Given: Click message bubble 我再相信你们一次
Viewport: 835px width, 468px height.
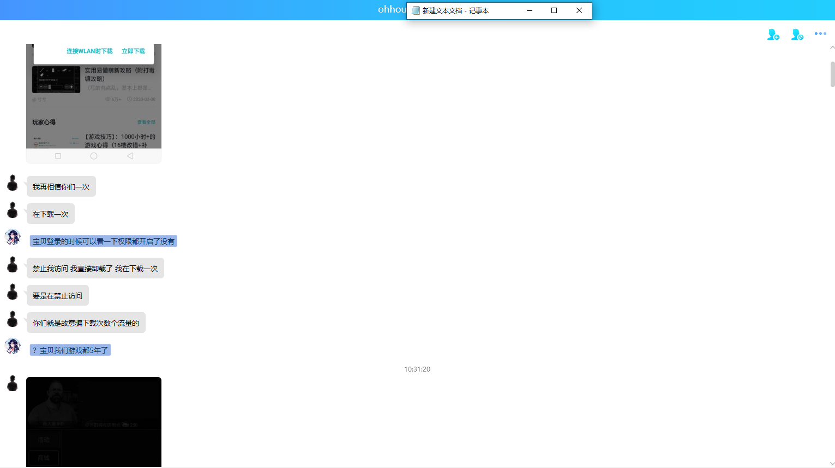Looking at the screenshot, I should [x=61, y=186].
